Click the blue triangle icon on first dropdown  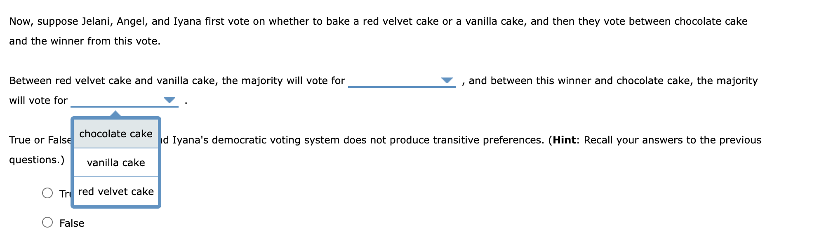click(446, 81)
